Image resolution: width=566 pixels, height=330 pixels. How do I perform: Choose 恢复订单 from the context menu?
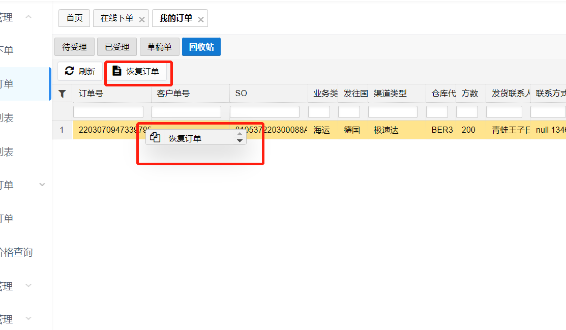196,138
